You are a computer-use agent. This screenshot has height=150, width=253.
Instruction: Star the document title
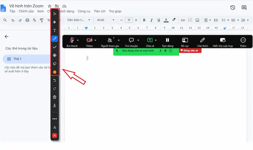50,6
